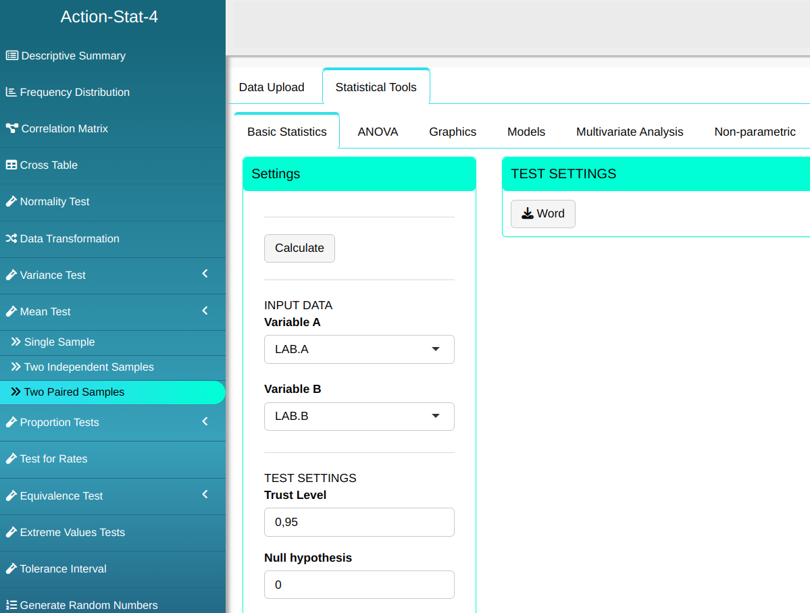The height and width of the screenshot is (613, 810).
Task: Click the Normality Test pencil icon
Action: pos(11,202)
